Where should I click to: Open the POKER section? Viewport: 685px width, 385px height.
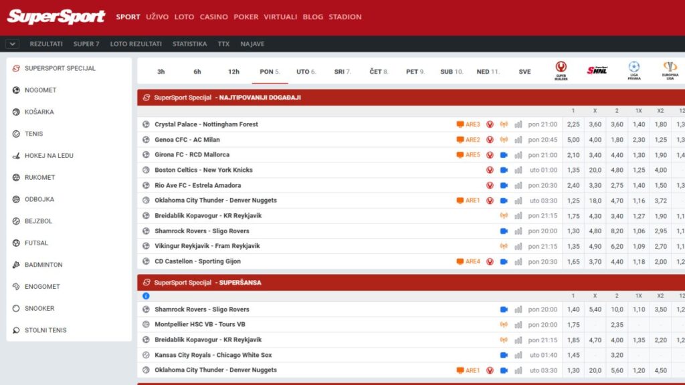(246, 17)
